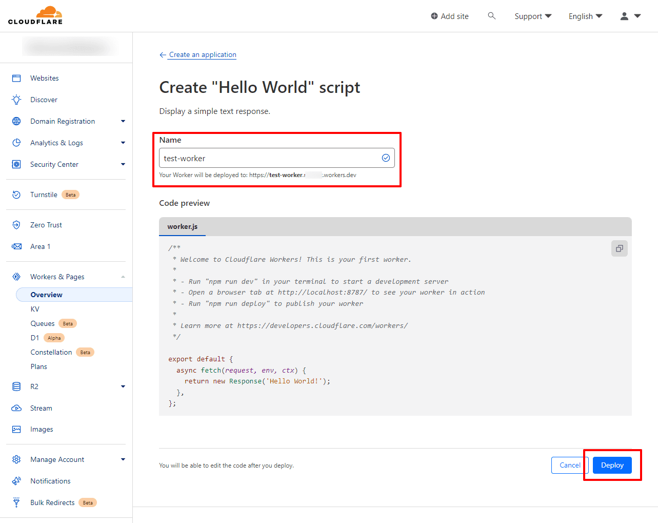Screen dimensions: 658x523
Task: Expand the R2 menu arrow
Action: [x=123, y=386]
